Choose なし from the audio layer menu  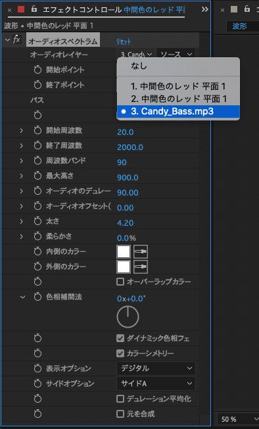[x=178, y=66]
